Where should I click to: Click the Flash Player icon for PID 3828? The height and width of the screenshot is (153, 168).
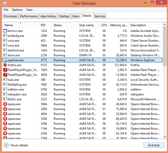pos(5,75)
